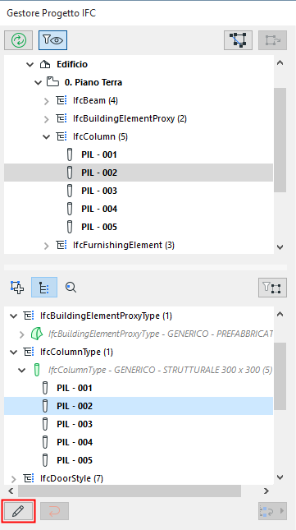
Task: Click column icon beside upper PIL - 003
Action: coord(70,191)
